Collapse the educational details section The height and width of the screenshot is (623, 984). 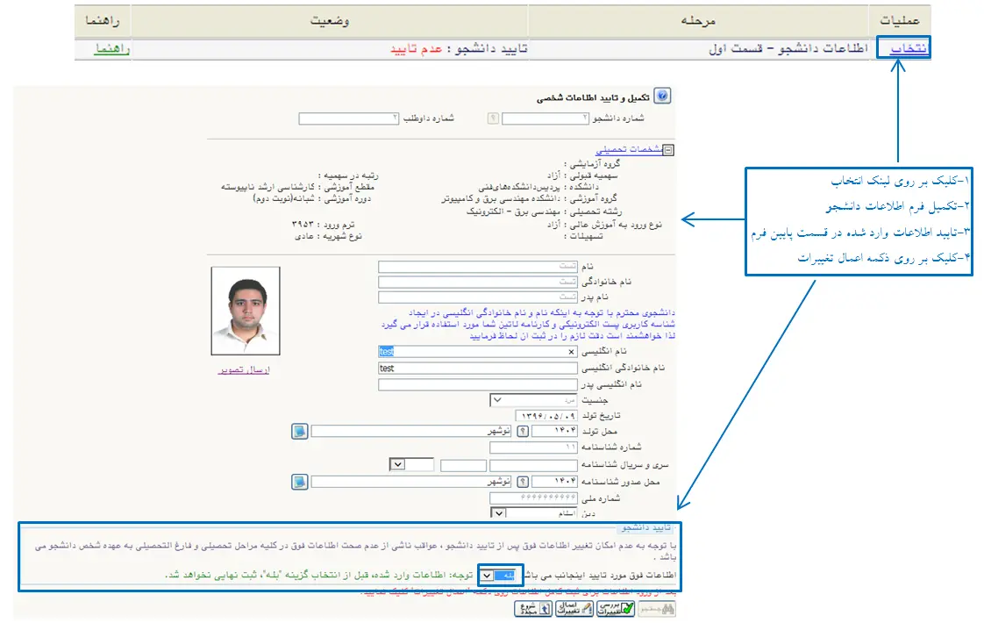click(x=669, y=150)
